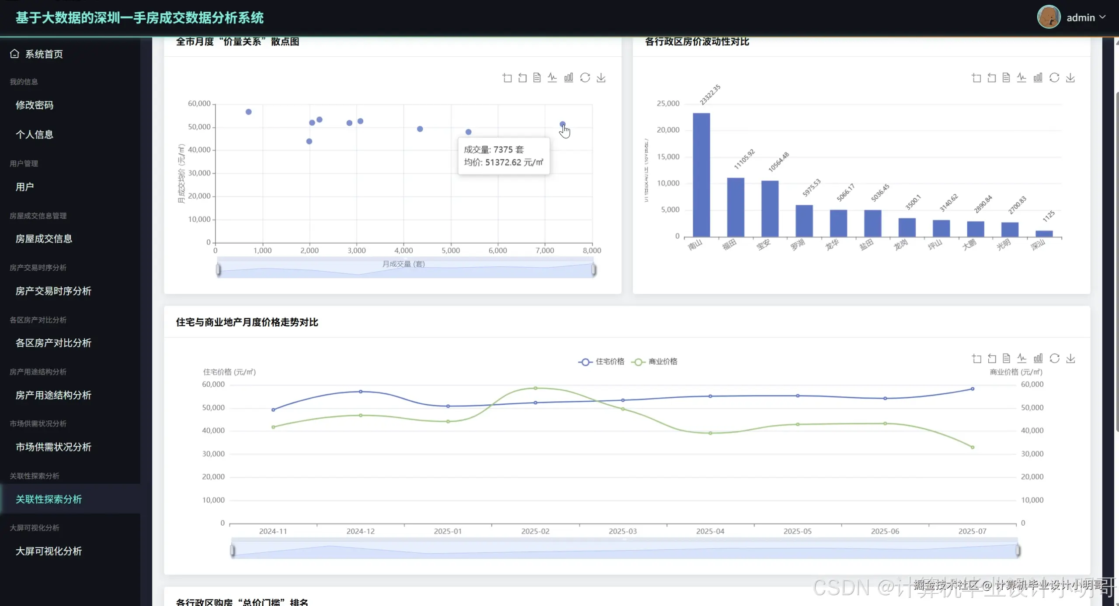Download the district volatility chart image
This screenshot has height=606, width=1119.
1070,78
